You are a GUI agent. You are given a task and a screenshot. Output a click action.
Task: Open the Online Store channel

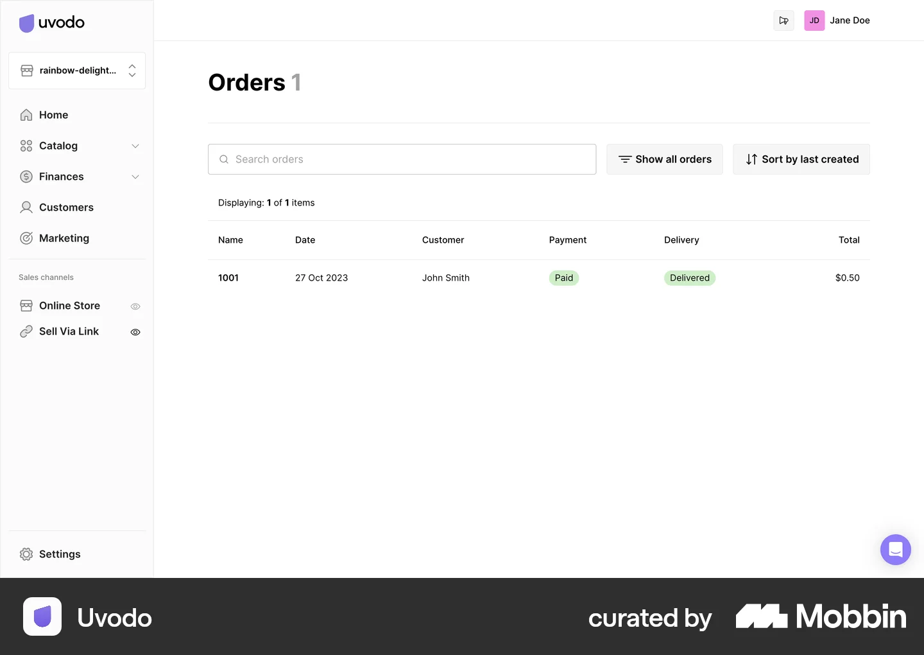69,306
